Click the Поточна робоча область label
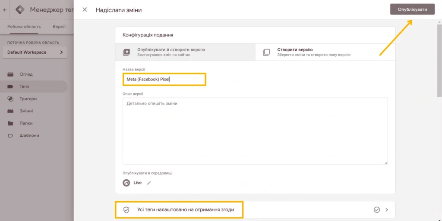The width and height of the screenshot is (442, 221). click(x=33, y=43)
